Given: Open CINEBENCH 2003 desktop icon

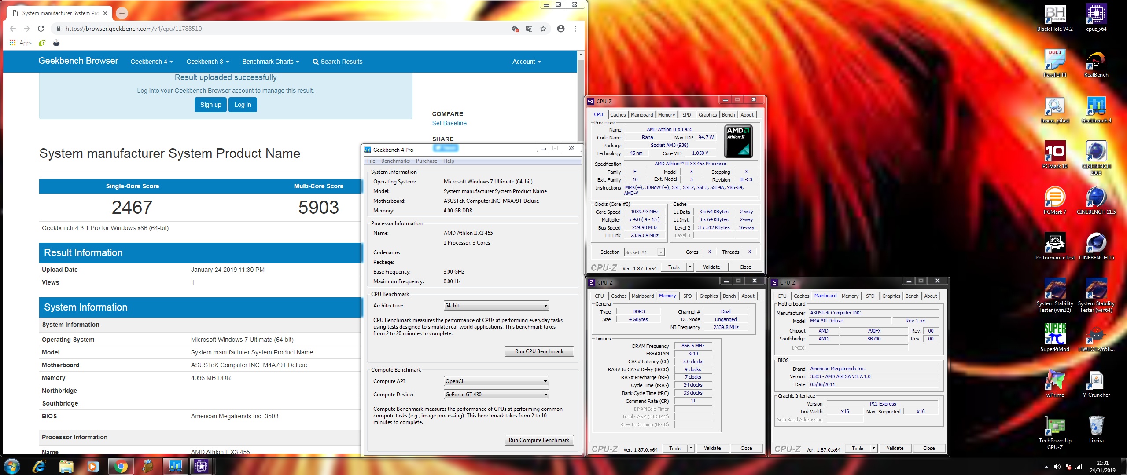Looking at the screenshot, I should click(1096, 157).
